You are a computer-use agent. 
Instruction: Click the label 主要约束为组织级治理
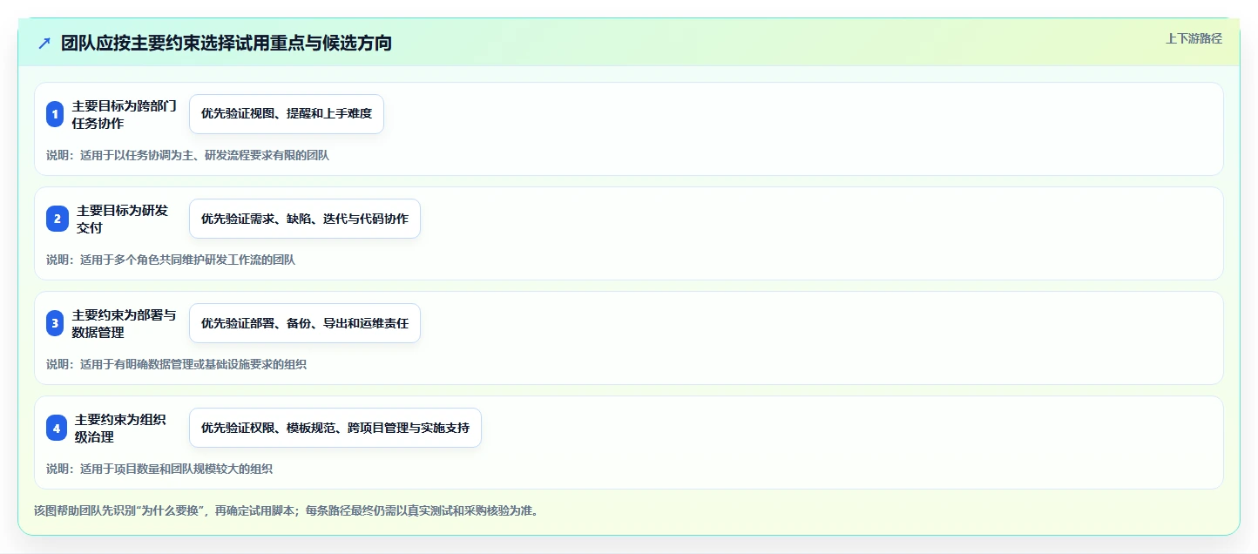coord(120,428)
